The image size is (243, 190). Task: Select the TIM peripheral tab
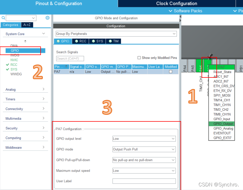click(114, 41)
